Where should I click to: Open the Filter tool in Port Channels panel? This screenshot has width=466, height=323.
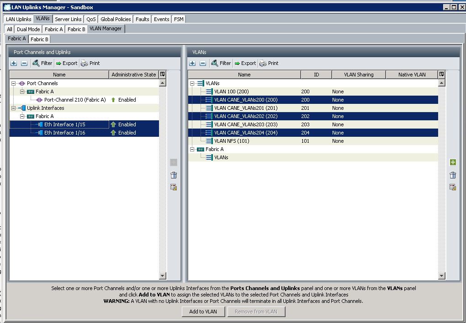click(x=43, y=63)
